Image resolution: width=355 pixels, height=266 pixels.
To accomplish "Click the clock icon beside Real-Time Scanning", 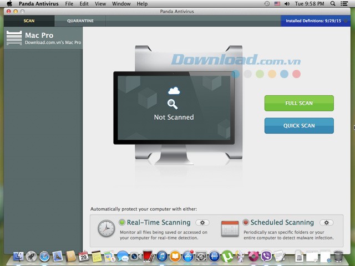I will (x=106, y=228).
